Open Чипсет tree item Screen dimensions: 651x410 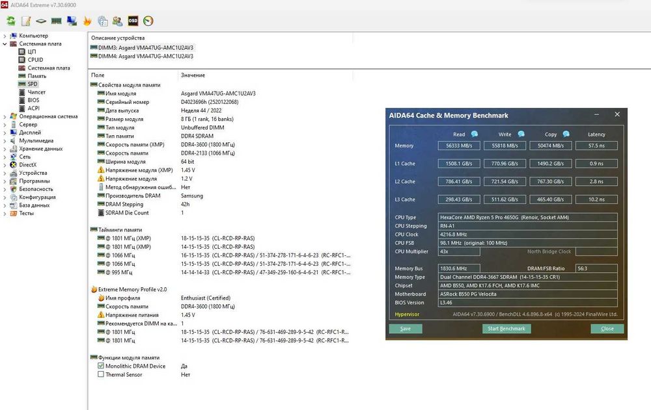[x=36, y=92]
